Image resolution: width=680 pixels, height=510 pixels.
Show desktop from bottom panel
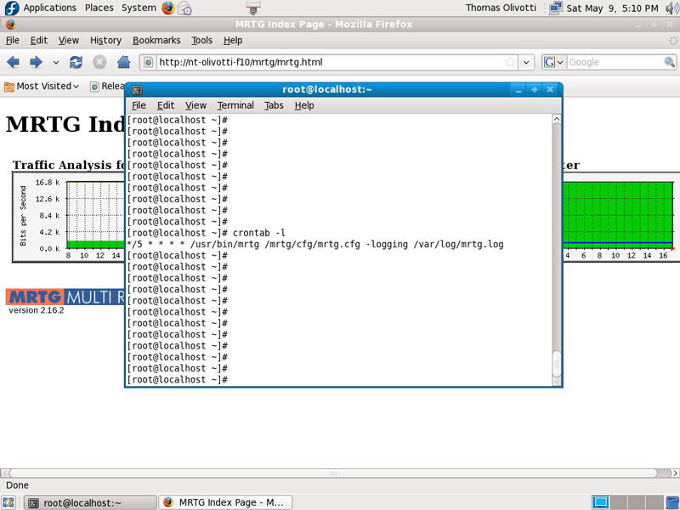pyautogui.click(x=8, y=502)
